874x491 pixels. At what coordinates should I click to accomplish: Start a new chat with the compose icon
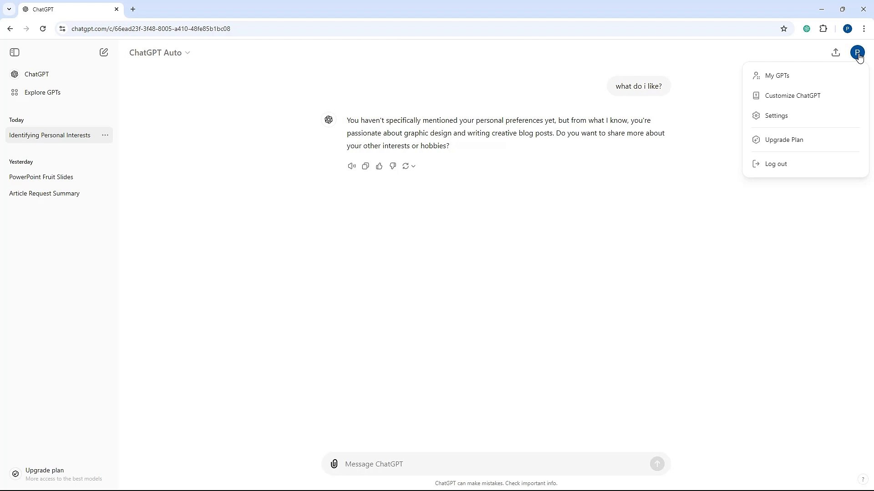[104, 52]
